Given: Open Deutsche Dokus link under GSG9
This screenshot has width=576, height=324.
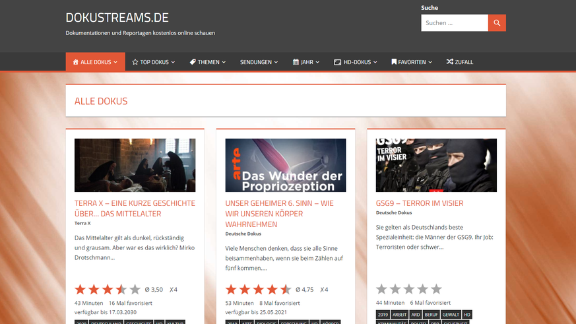Looking at the screenshot, I should click(x=394, y=212).
